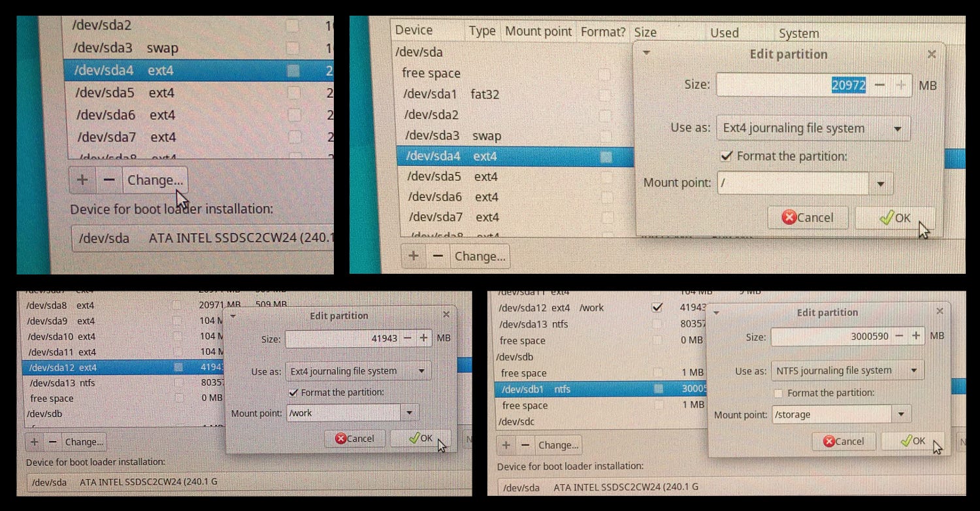
Task: Open the title-bar menu arrow of the 20972 size dialog
Action: (x=646, y=53)
